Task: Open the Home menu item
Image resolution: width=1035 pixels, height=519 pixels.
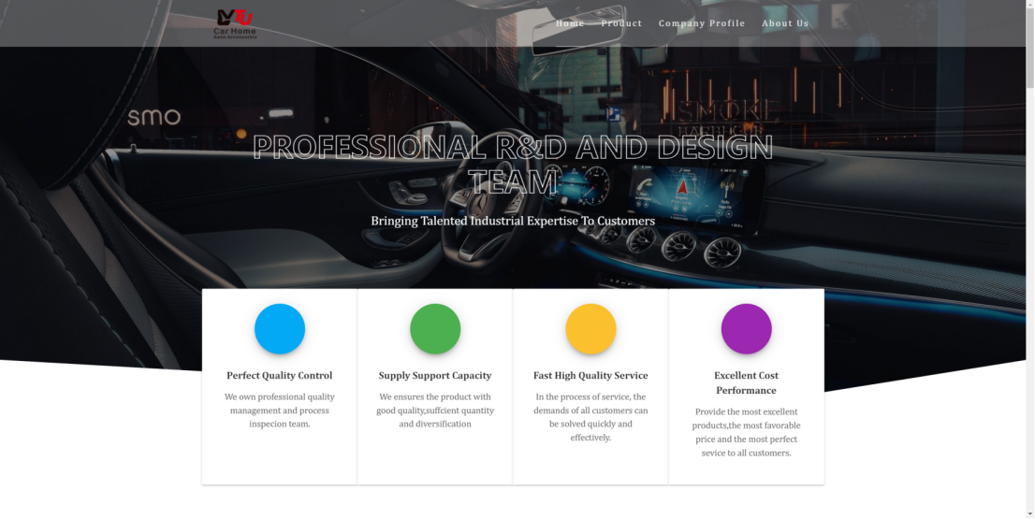Action: 570,23
